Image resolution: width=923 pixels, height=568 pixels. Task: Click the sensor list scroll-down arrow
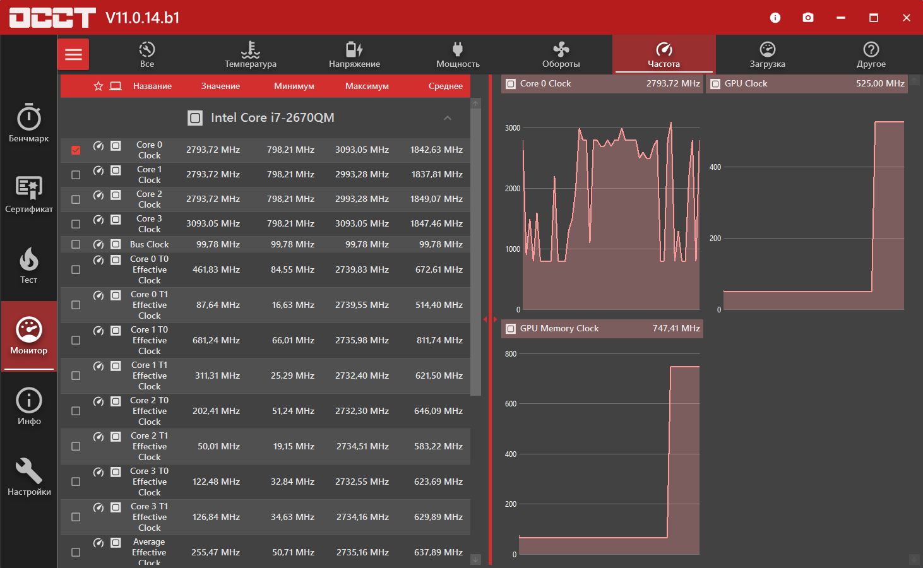coord(476,560)
